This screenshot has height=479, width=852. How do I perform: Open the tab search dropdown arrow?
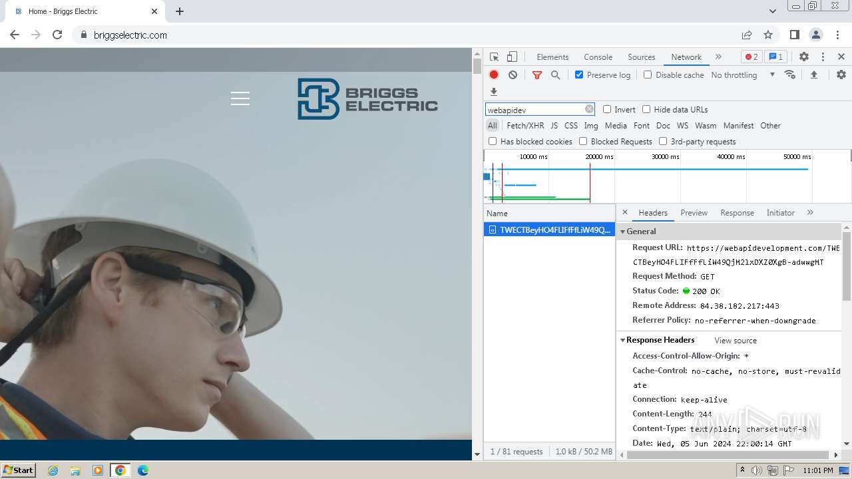point(772,11)
